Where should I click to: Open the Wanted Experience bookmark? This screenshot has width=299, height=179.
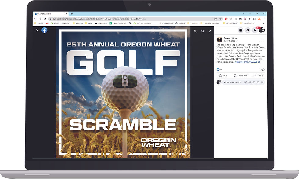(x=60, y=24)
